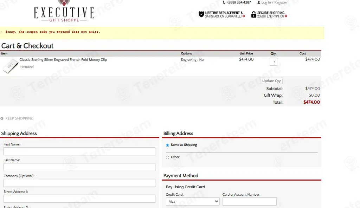Click the red plus beside Satisfaction Guarantee
360x208 pixels.
tap(244, 16)
